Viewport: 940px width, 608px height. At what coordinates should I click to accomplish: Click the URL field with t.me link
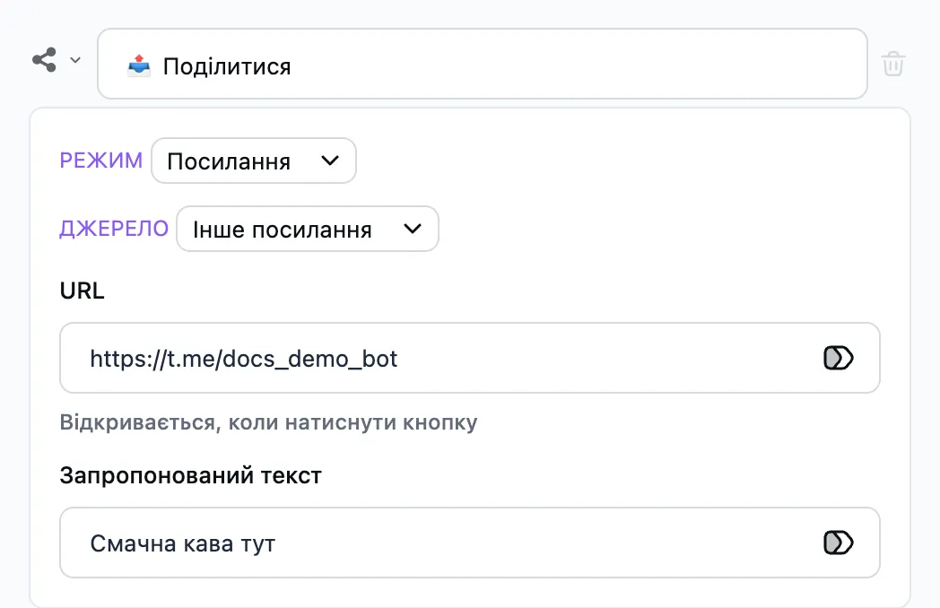(x=469, y=358)
